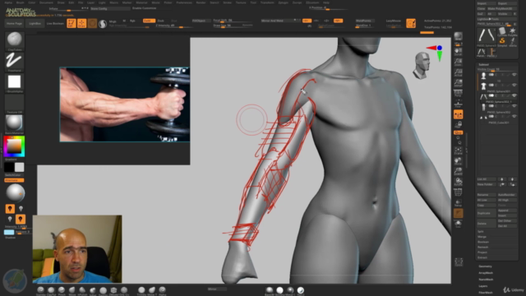Click the camera head orientation widget
The image size is (526, 296).
[421, 65]
